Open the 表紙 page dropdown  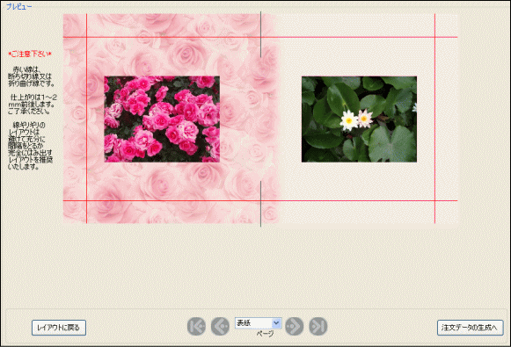point(258,323)
